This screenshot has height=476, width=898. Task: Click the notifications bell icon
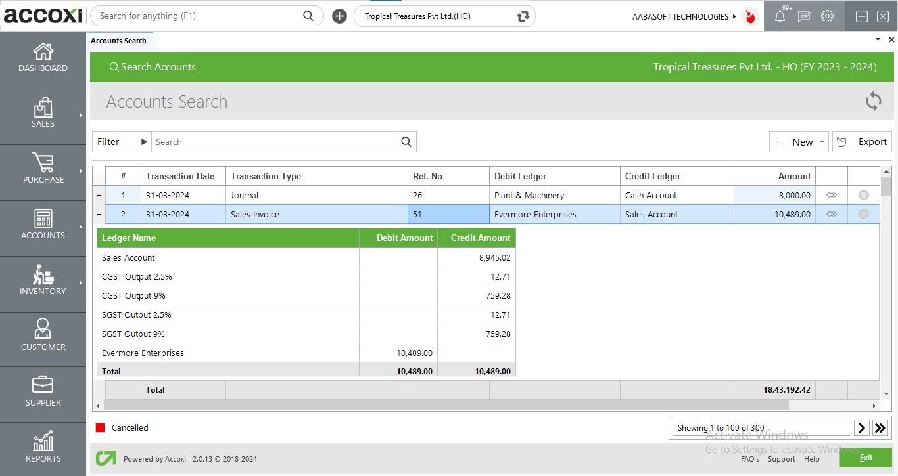click(780, 16)
